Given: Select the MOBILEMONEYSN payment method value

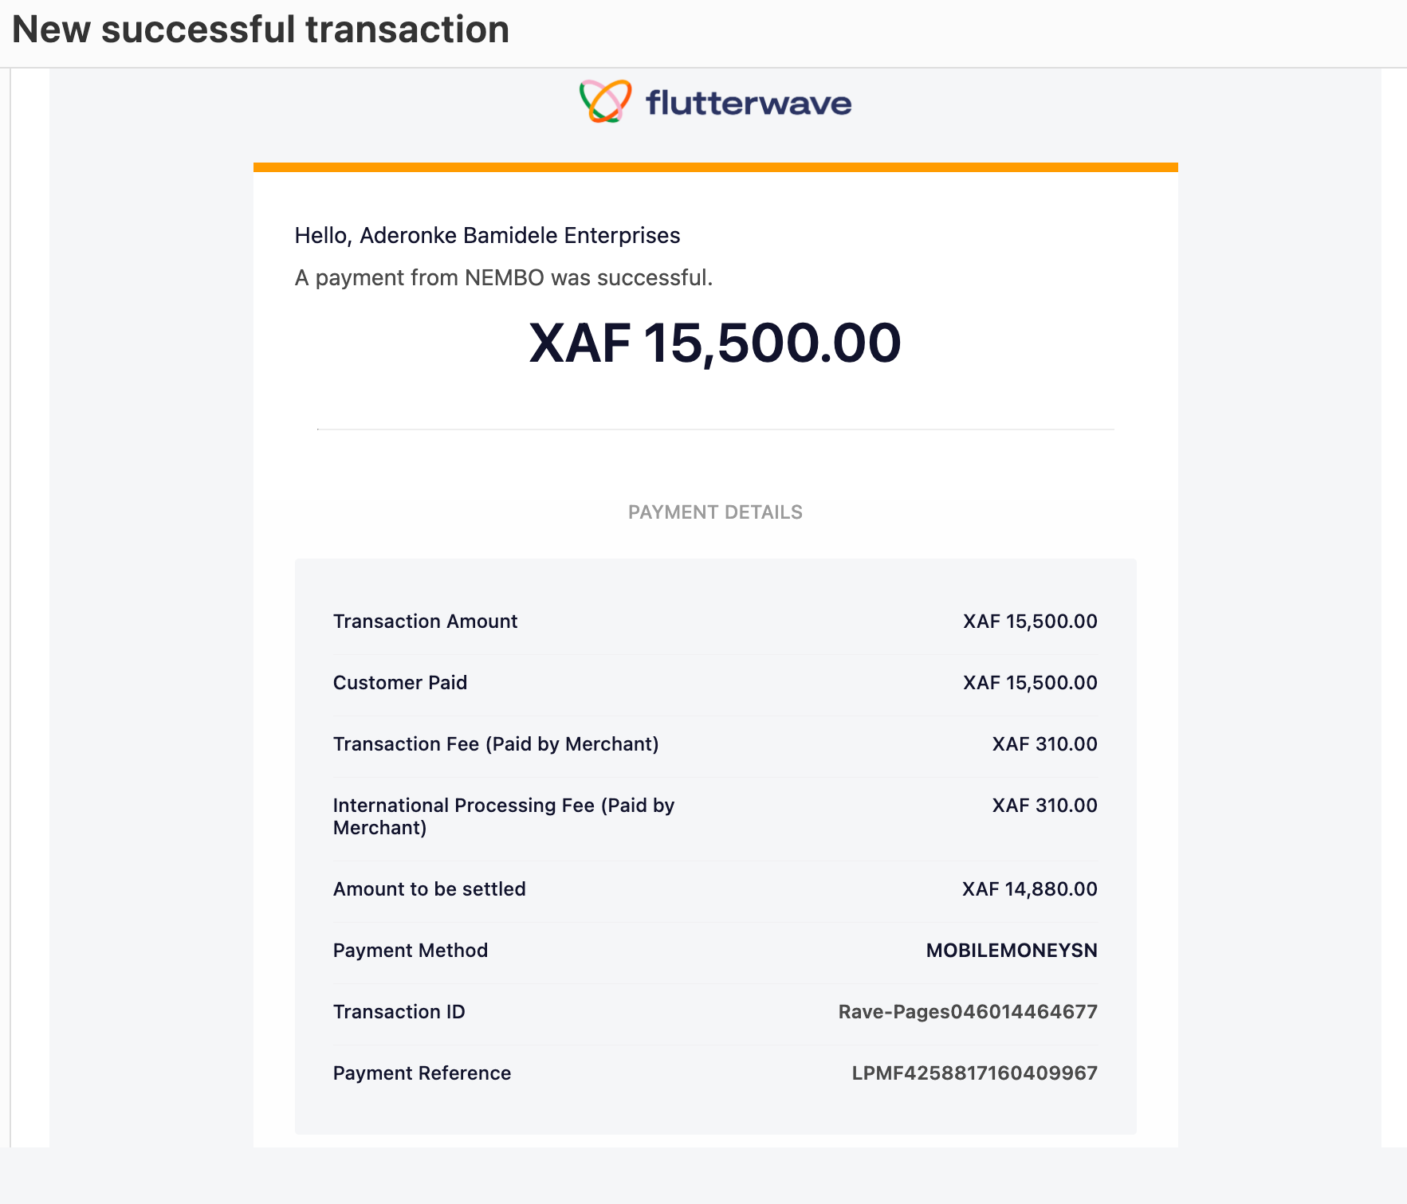Looking at the screenshot, I should (1012, 951).
